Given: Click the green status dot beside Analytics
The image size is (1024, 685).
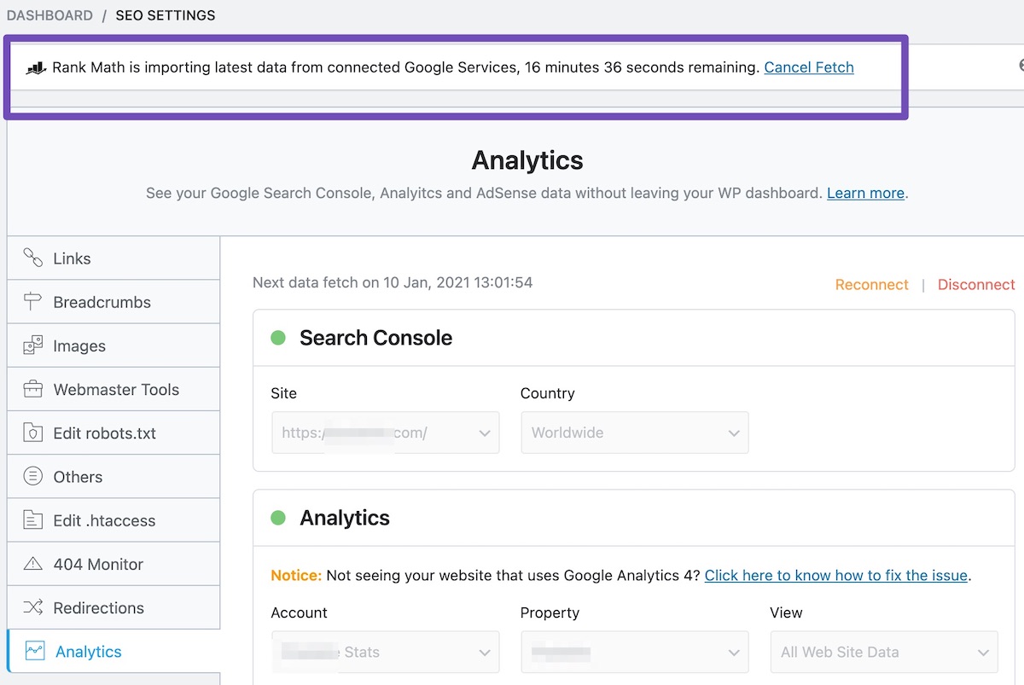Looking at the screenshot, I should click(x=278, y=518).
